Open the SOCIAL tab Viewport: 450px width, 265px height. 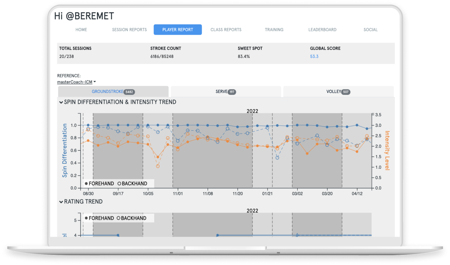pyautogui.click(x=371, y=30)
